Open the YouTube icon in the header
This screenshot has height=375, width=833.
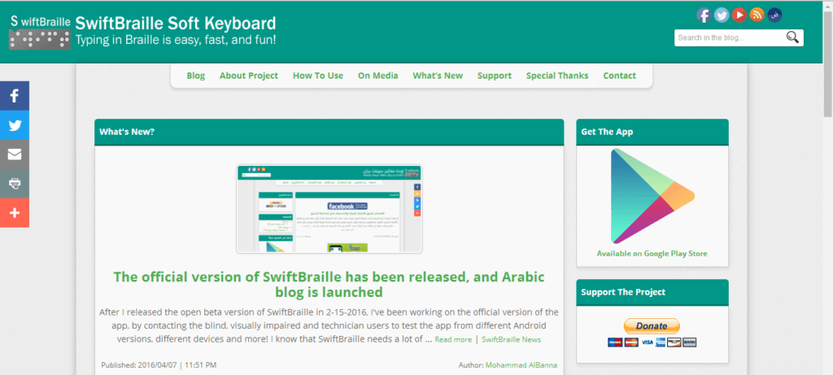tap(739, 15)
